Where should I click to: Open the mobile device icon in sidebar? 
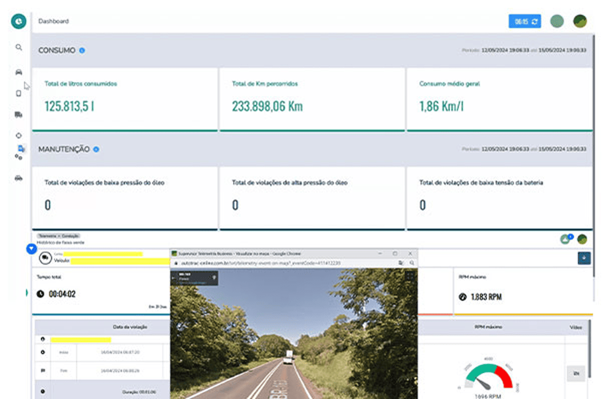coord(19,93)
